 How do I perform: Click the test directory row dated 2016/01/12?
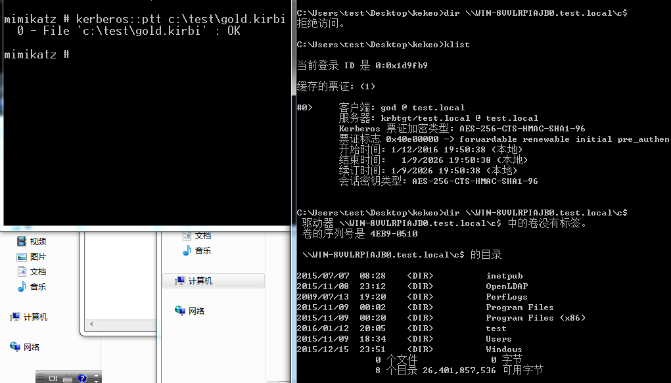pos(402,328)
